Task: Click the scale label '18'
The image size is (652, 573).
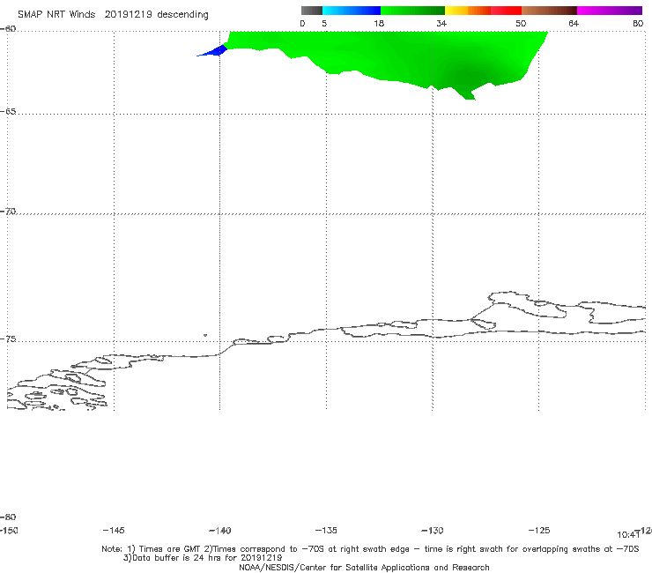Action: (x=379, y=23)
